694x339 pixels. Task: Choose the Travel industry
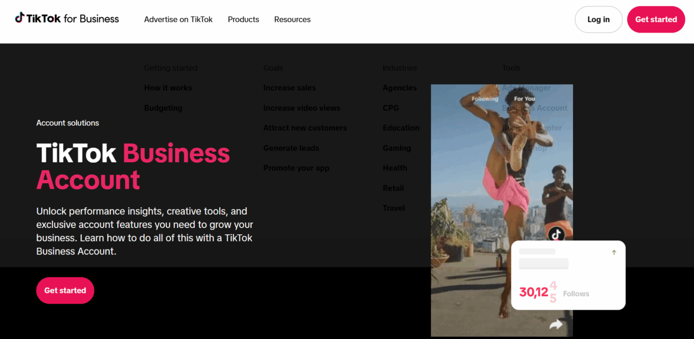(394, 208)
